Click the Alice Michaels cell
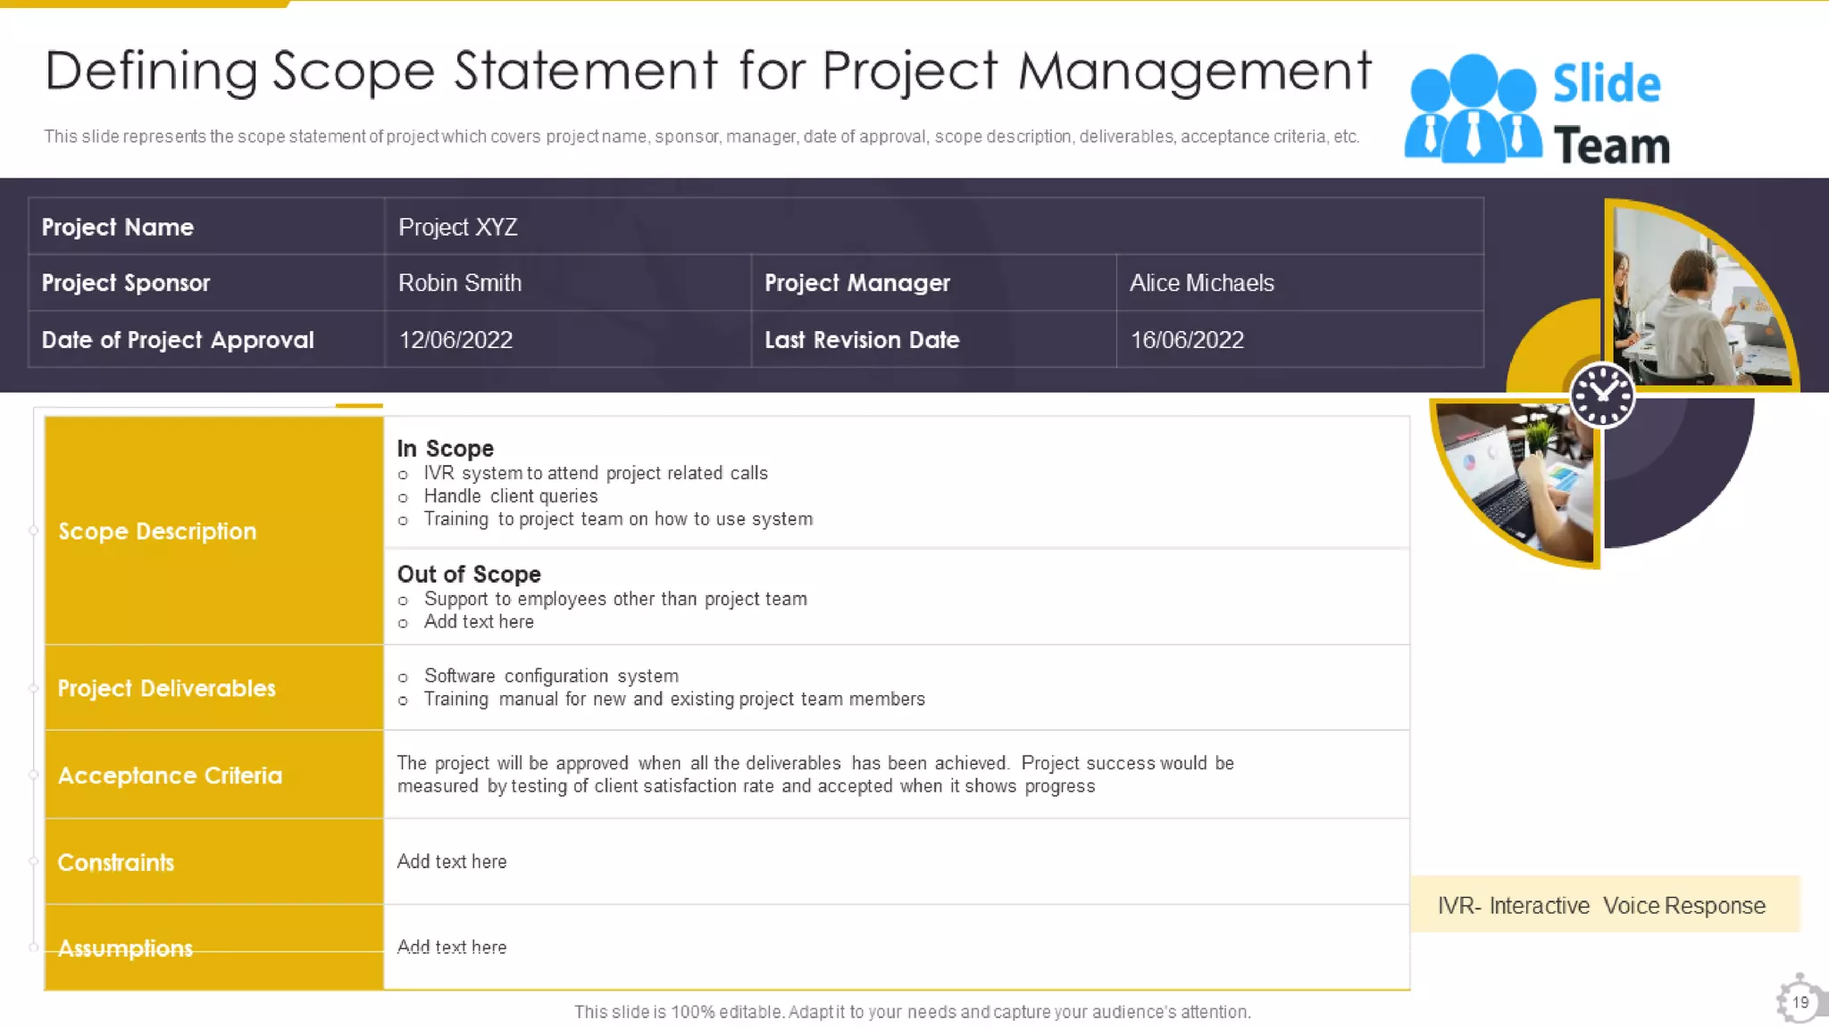 pos(1300,283)
